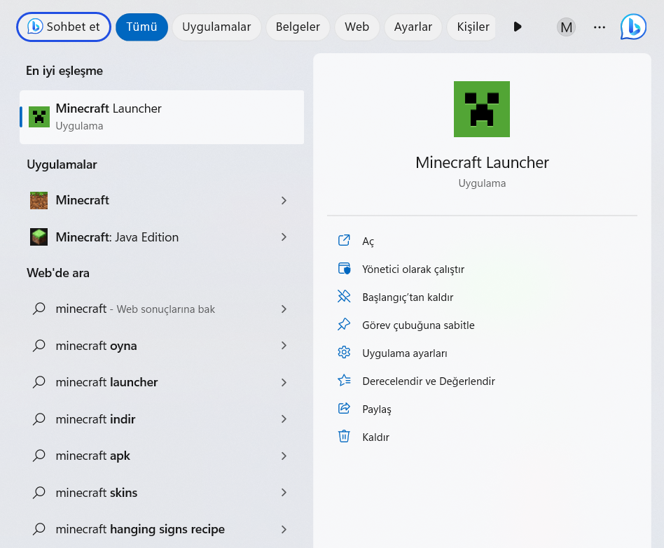664x548 pixels.
Task: Expand minecraft apk suggestion chevron
Action: coord(284,456)
